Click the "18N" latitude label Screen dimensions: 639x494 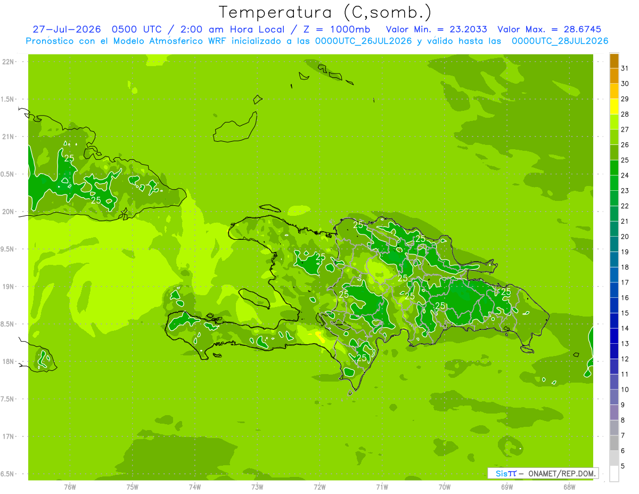(8, 361)
